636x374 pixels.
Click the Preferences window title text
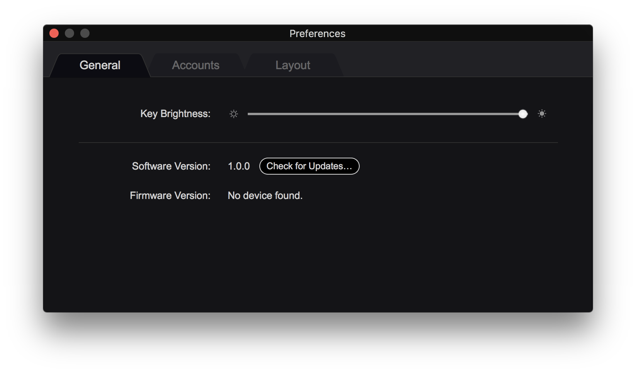coord(317,34)
